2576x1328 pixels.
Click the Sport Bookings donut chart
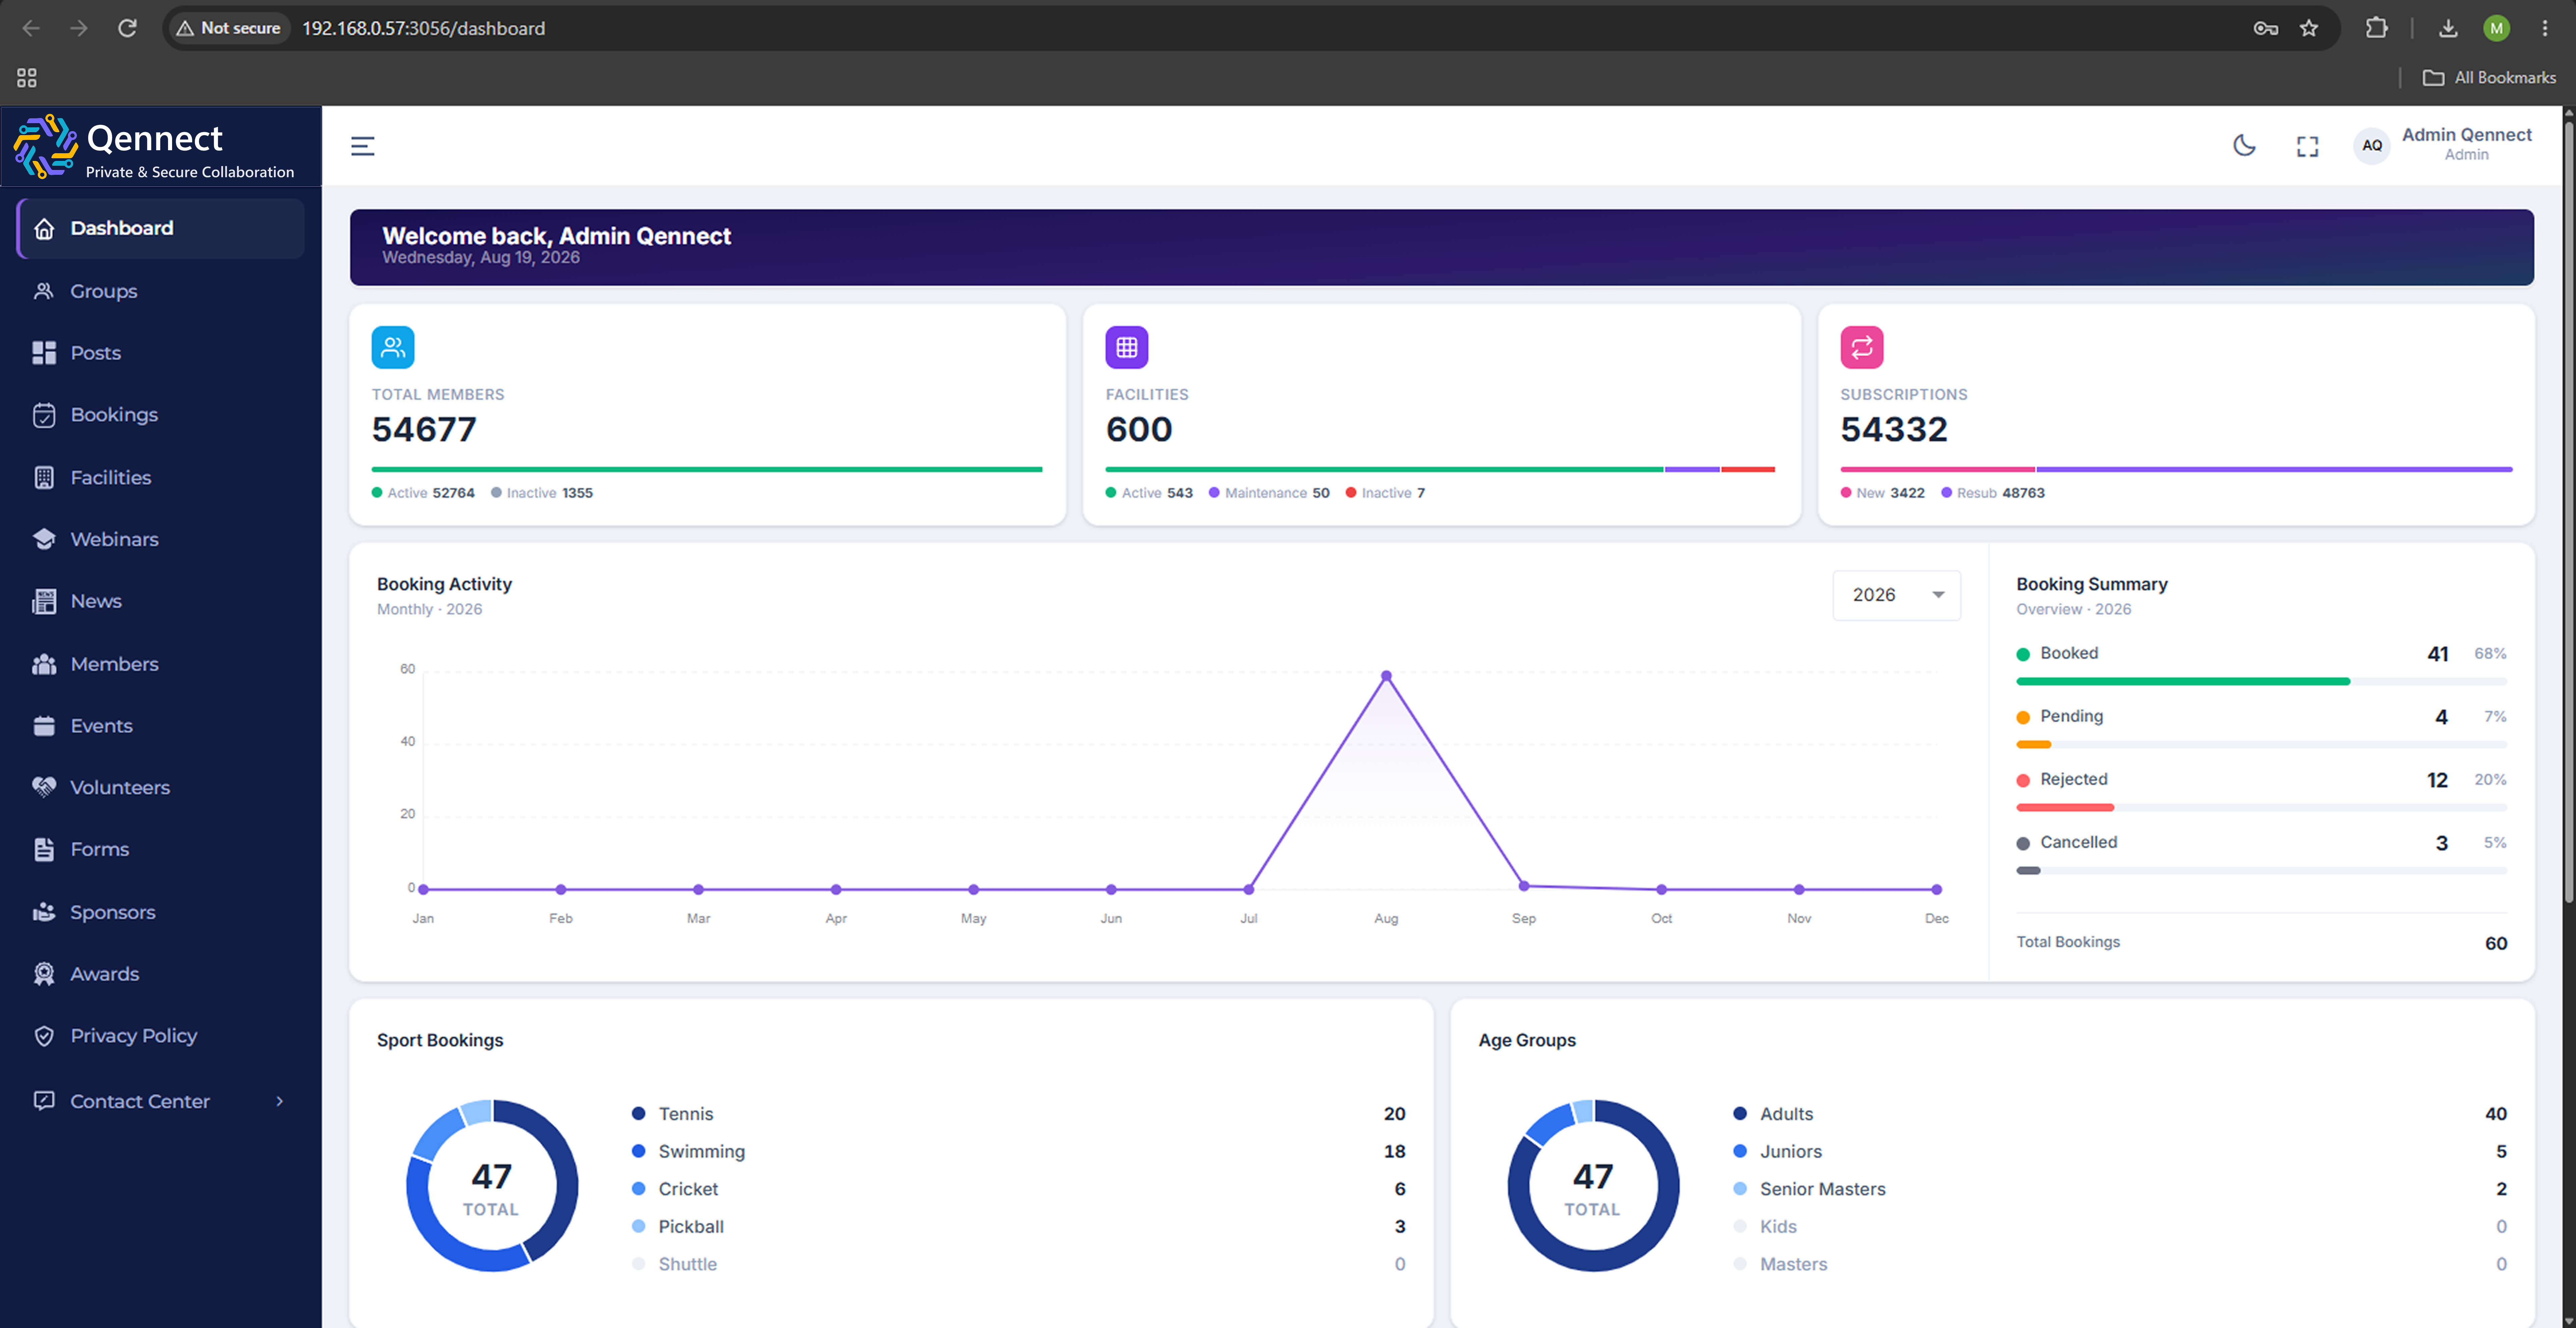(x=492, y=1186)
